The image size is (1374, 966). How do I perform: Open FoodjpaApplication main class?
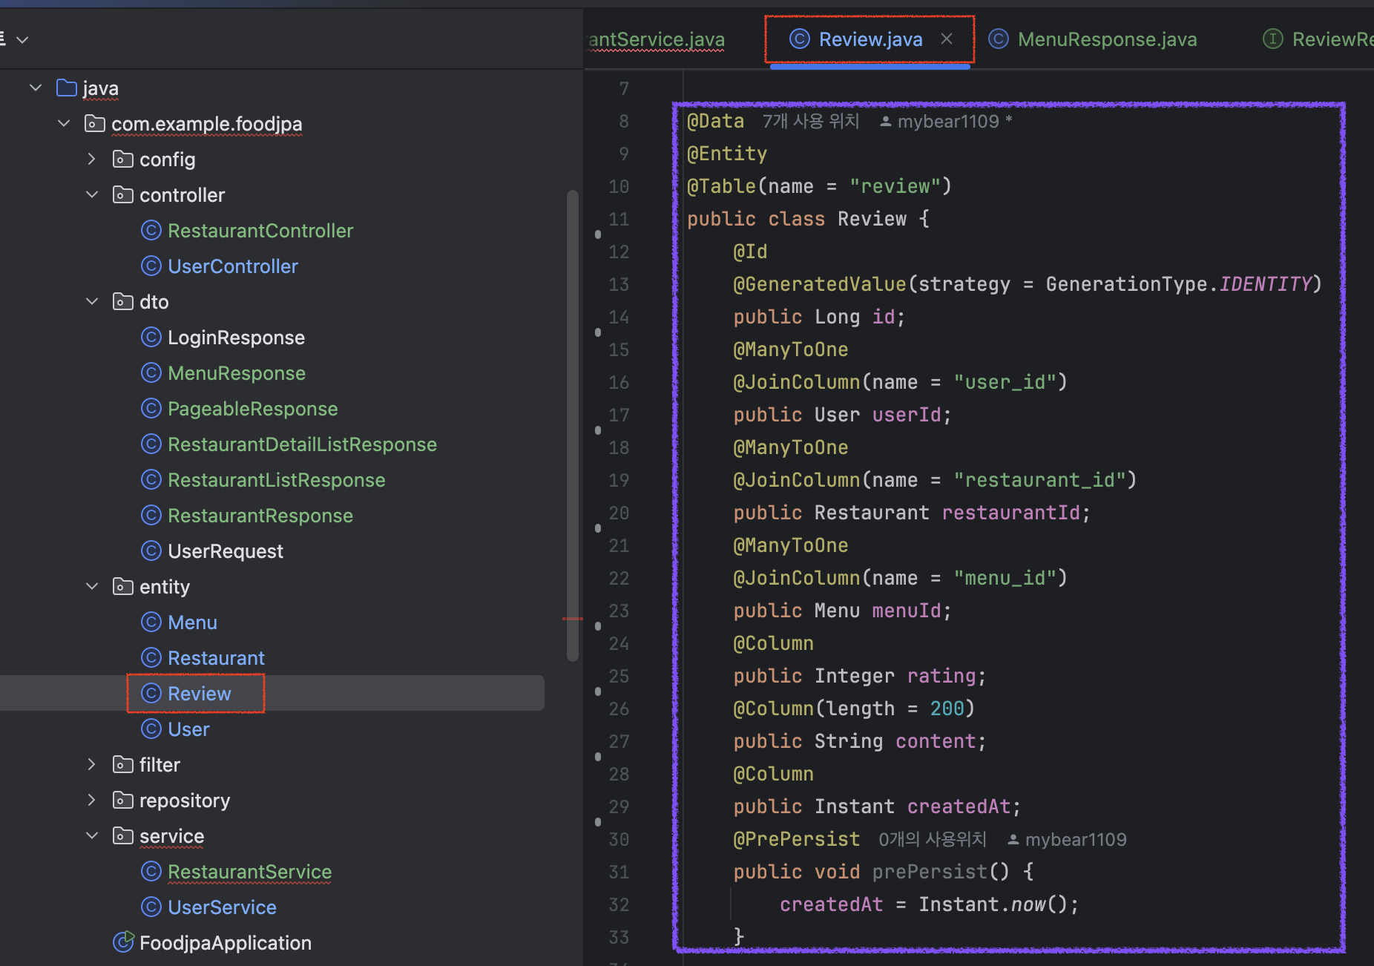[x=226, y=943]
